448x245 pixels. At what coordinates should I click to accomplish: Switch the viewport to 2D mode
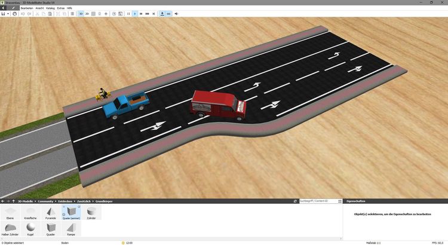[87, 13]
